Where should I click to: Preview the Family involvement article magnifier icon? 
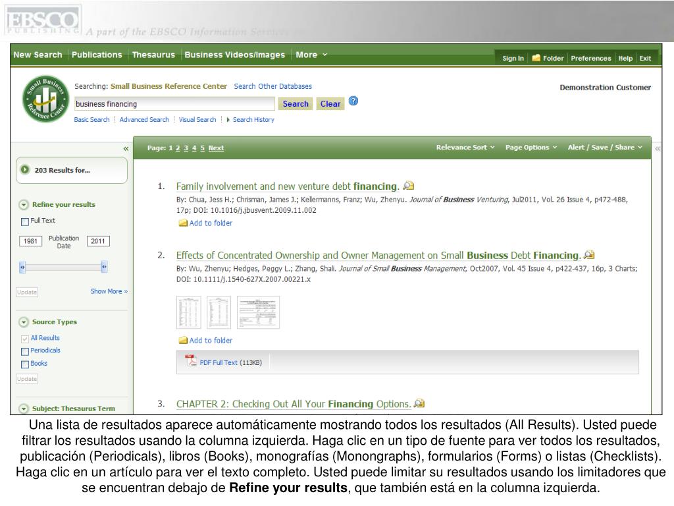pyautogui.click(x=409, y=186)
